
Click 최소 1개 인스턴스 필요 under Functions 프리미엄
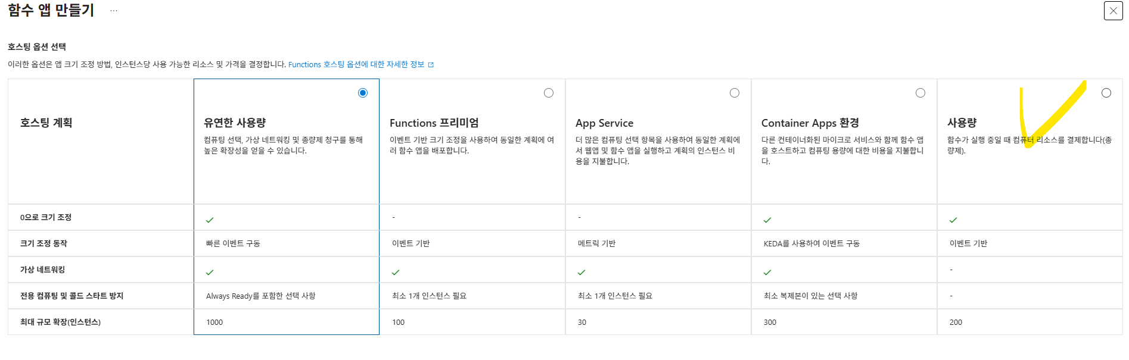(429, 296)
